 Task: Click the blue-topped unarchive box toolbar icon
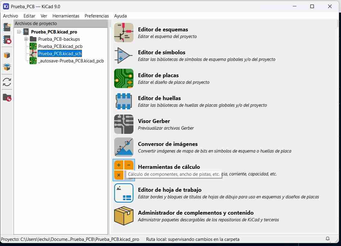tap(7, 67)
